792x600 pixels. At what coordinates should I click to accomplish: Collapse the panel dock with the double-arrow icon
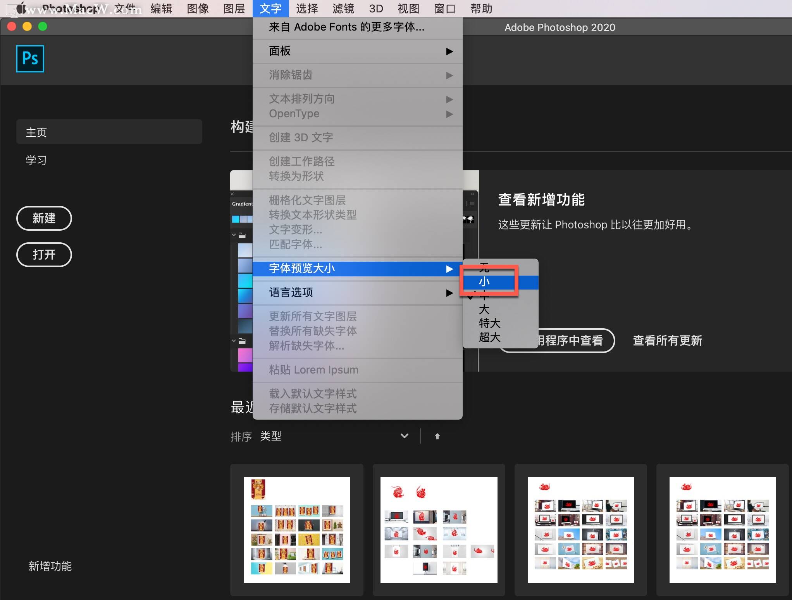pos(472,194)
